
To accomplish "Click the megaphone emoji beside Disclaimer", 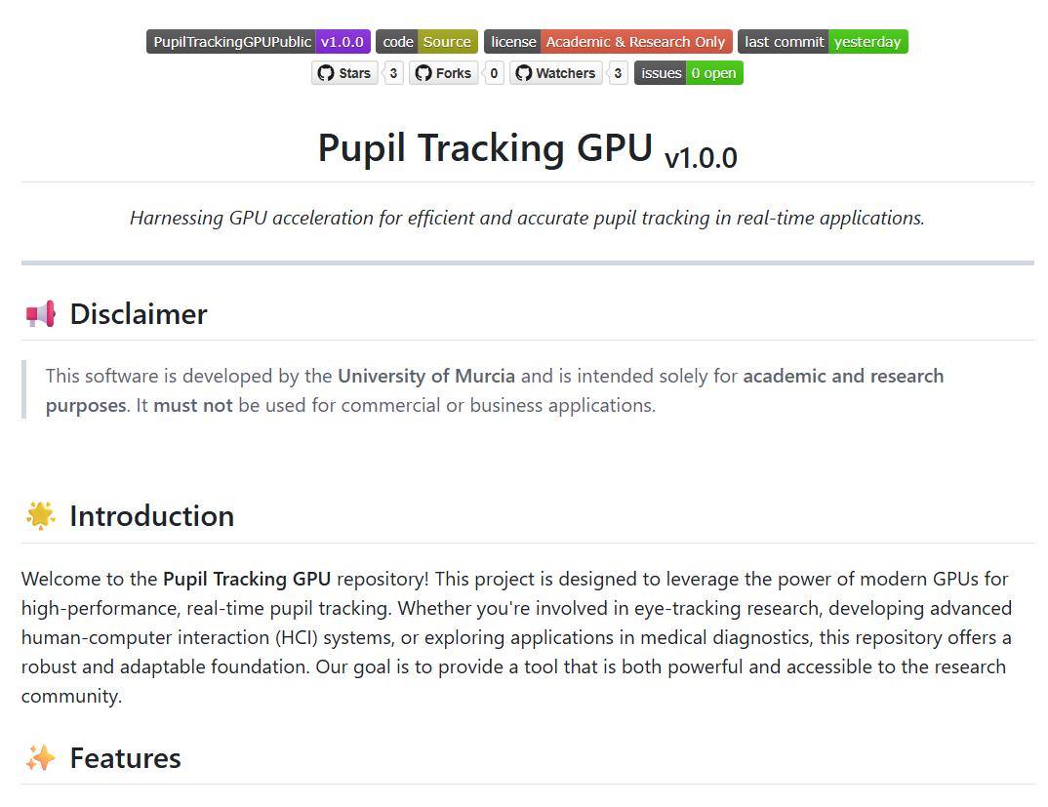I will click(40, 314).
